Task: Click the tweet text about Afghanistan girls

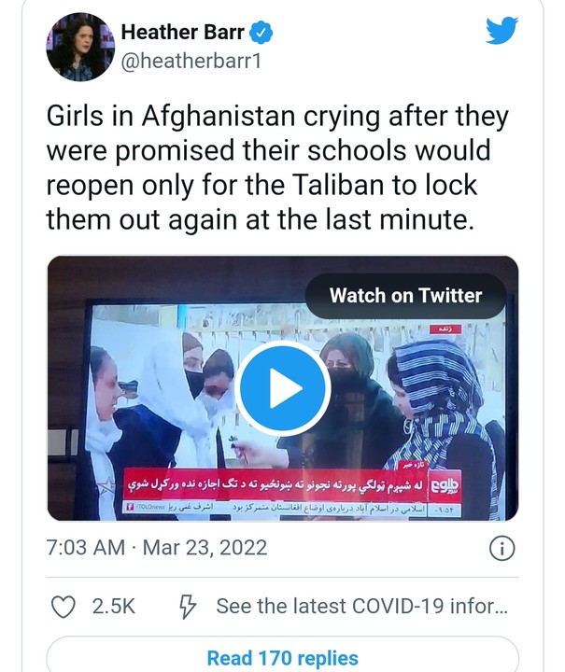Action: click(277, 168)
